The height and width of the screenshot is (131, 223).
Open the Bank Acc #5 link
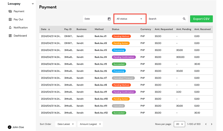pyautogui.click(x=101, y=64)
